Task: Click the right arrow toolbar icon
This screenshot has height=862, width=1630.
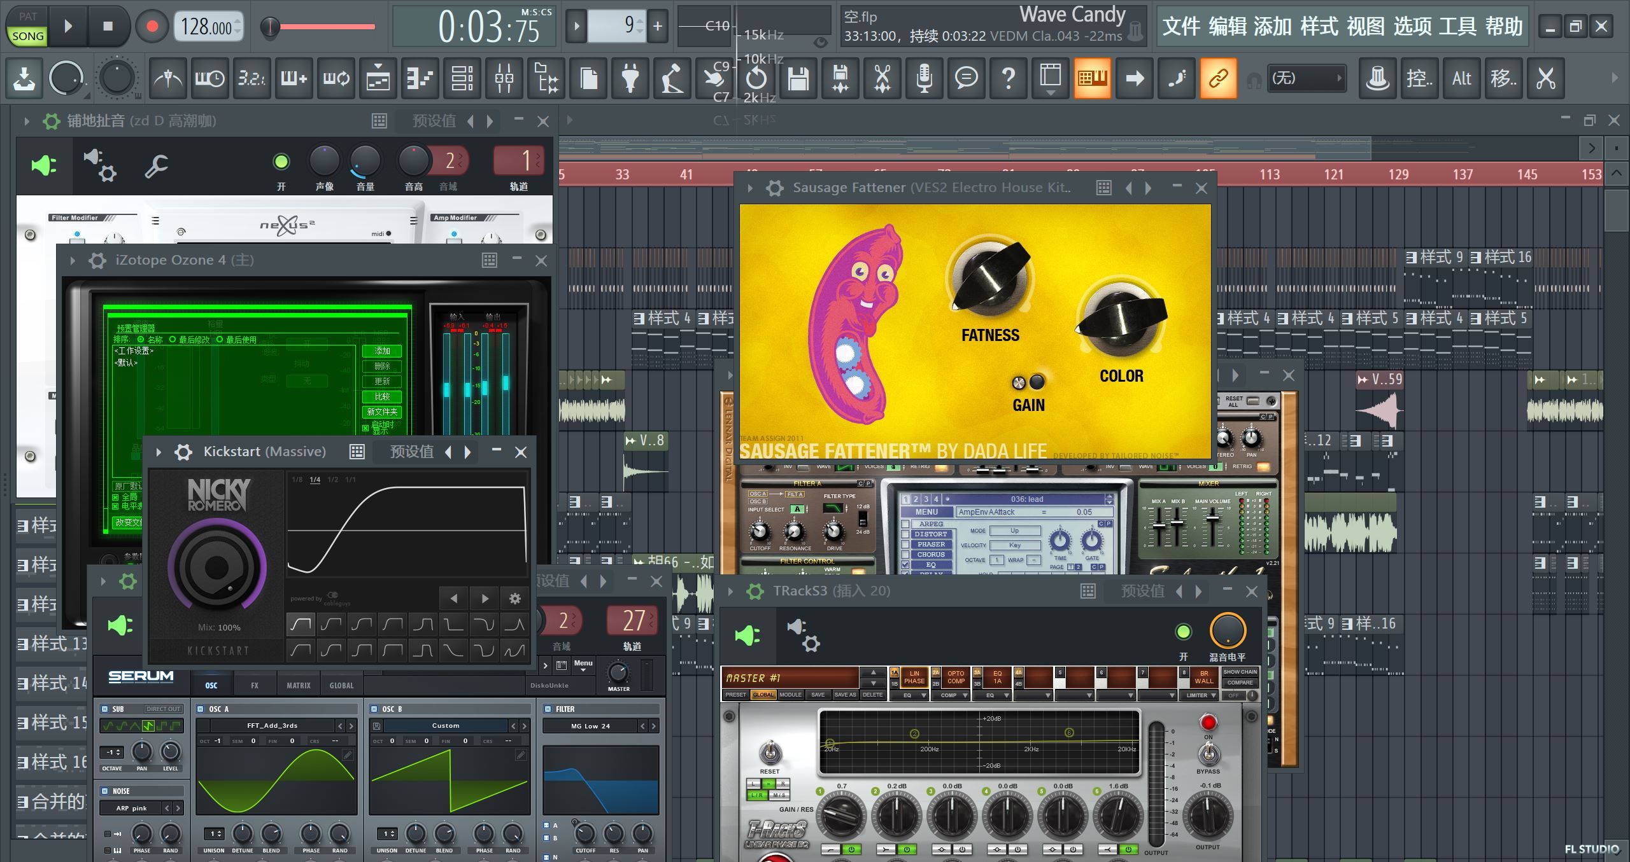Action: 1134,78
